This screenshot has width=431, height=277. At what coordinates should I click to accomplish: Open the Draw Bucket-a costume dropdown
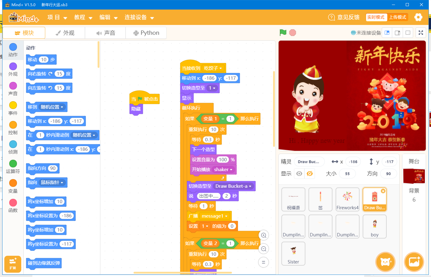(234, 186)
